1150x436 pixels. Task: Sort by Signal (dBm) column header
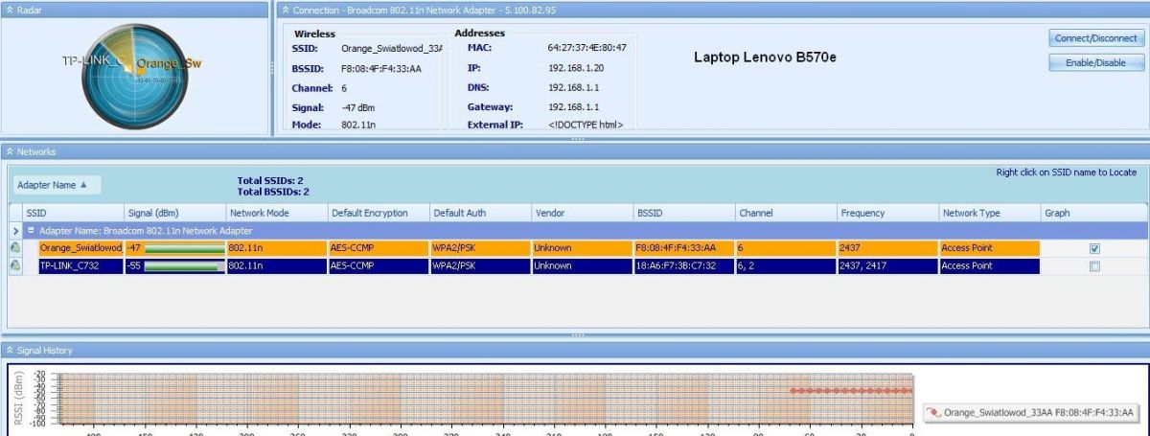coord(174,213)
